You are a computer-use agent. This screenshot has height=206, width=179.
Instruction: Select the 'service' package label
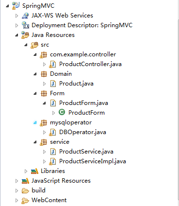pyautogui.click(x=60, y=142)
